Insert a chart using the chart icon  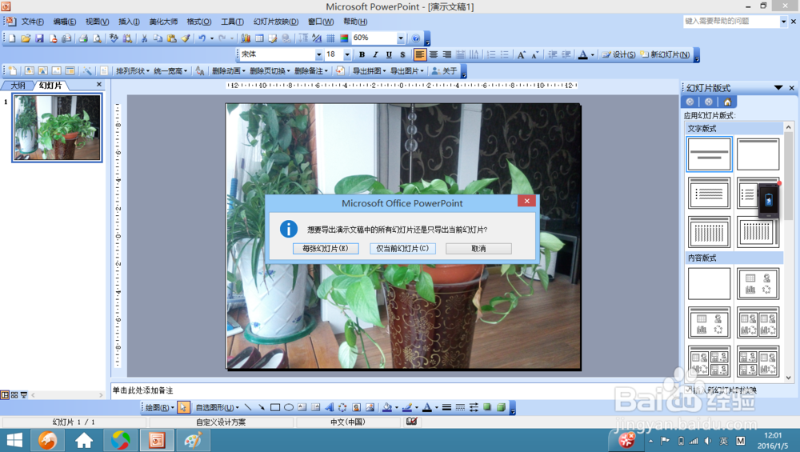tap(246, 38)
